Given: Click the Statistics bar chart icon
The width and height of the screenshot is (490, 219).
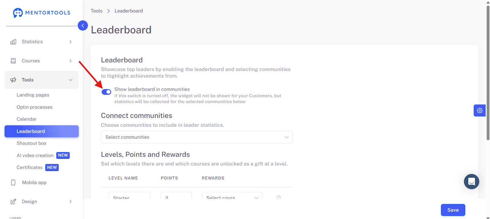Looking at the screenshot, I should click(x=13, y=42).
